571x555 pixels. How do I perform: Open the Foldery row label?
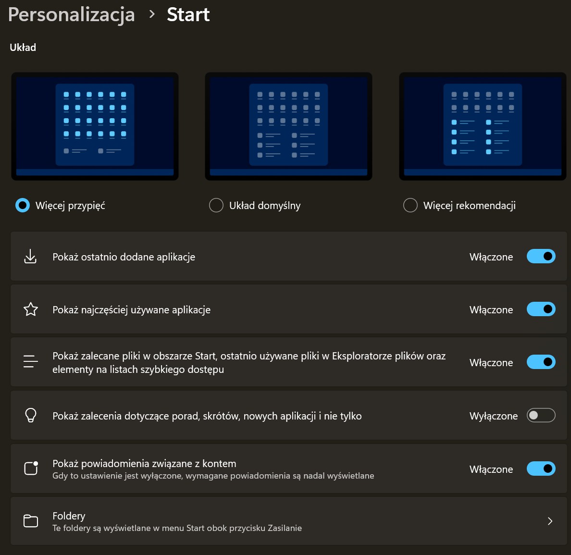[x=69, y=516]
